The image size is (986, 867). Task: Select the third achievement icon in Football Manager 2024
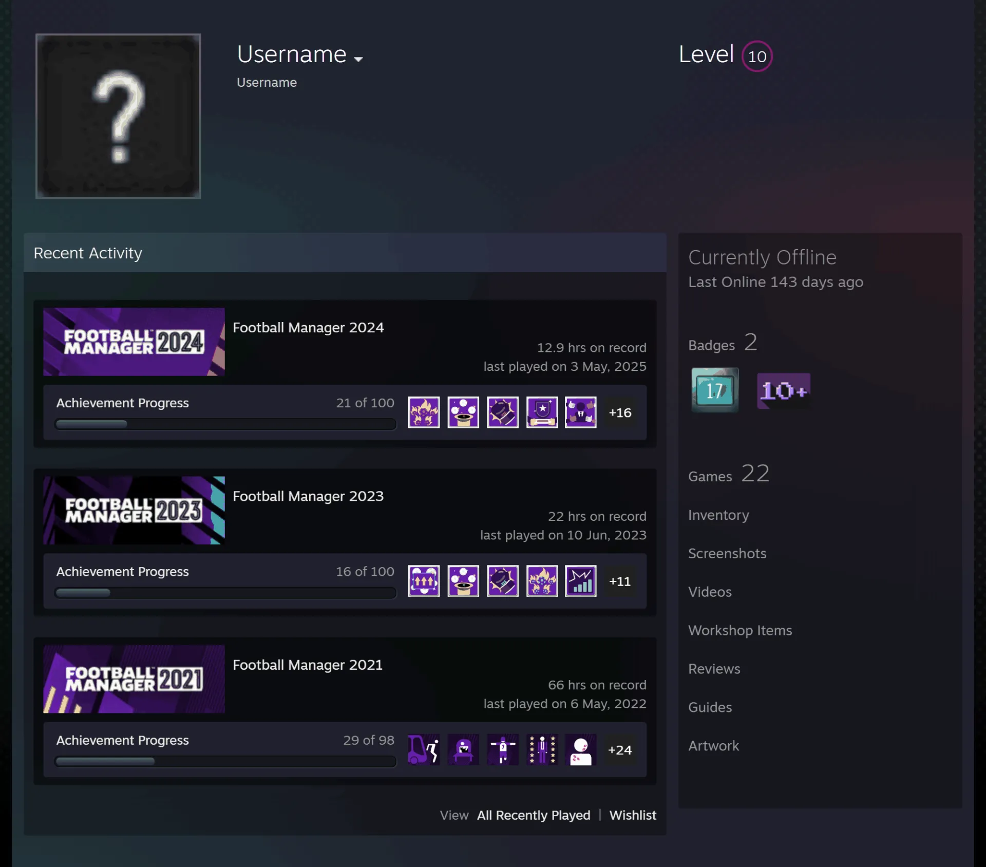coord(503,412)
